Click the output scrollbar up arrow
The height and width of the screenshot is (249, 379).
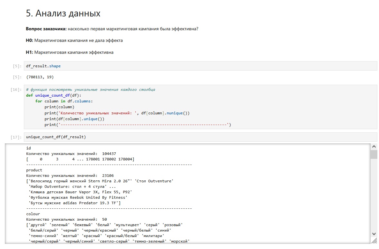374,147
